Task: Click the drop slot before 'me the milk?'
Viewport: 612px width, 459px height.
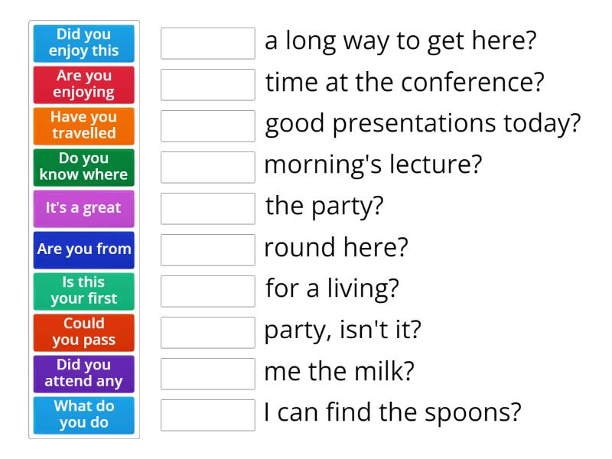Action: (x=208, y=374)
